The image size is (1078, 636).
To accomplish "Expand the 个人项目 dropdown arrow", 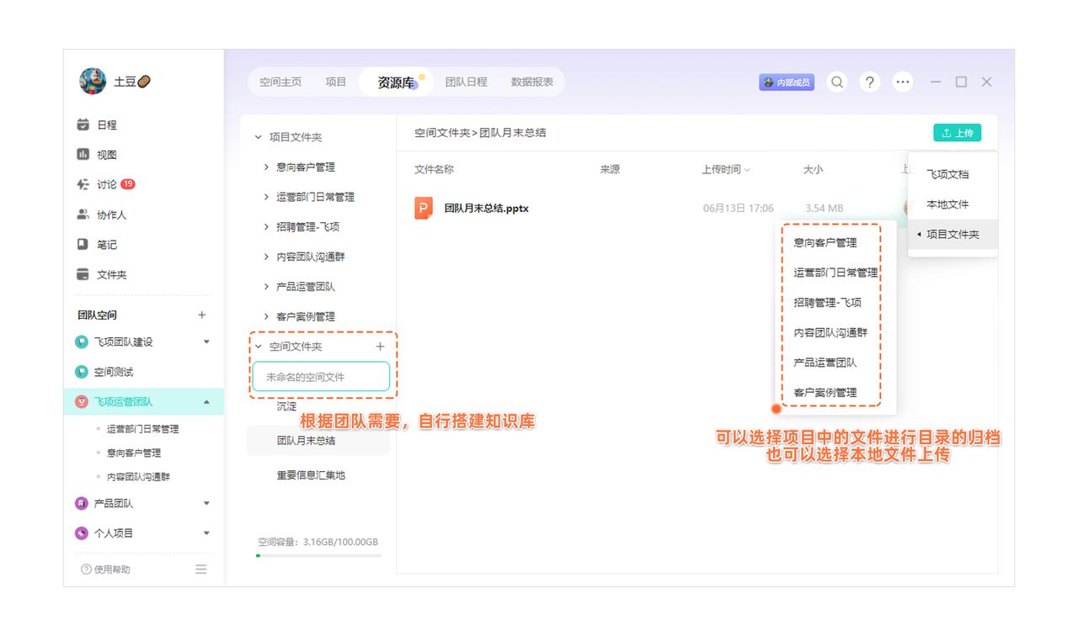I will coord(206,533).
